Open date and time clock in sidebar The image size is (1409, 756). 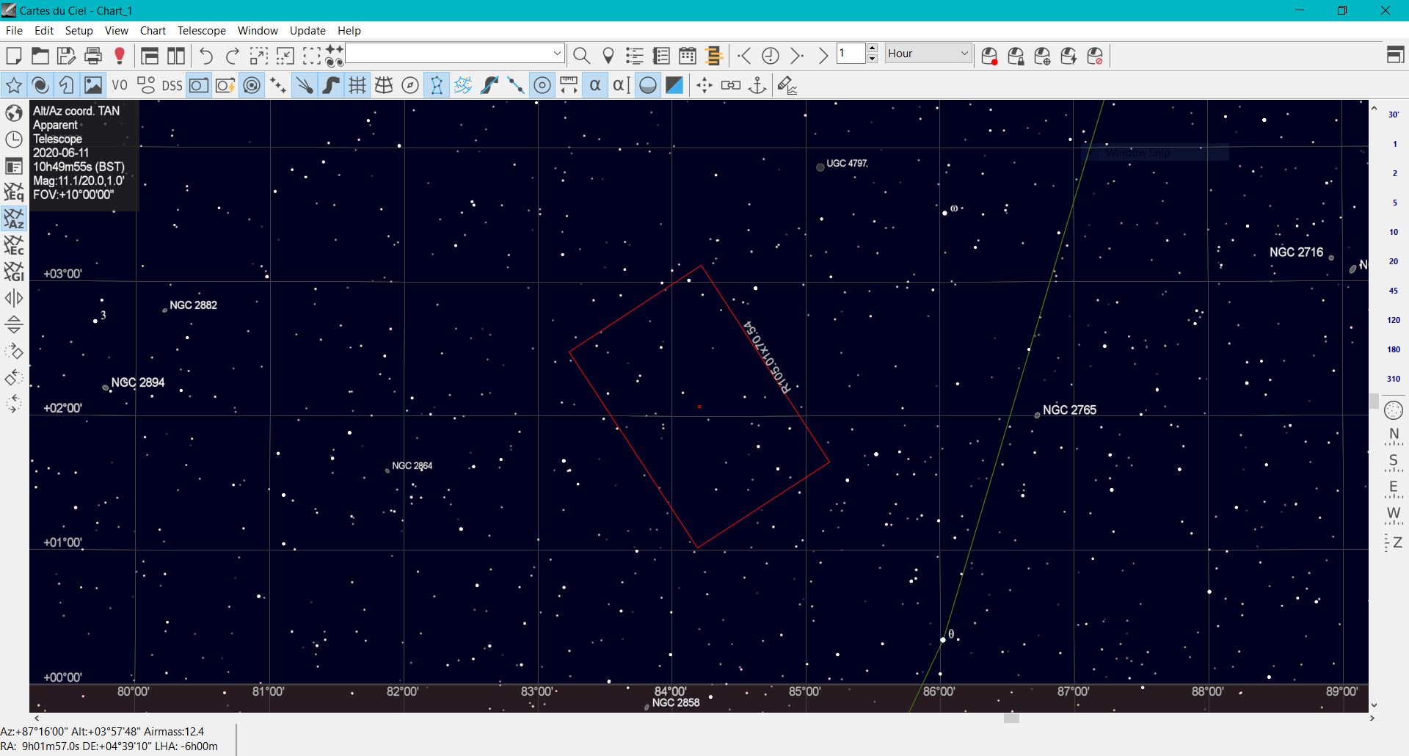(14, 139)
